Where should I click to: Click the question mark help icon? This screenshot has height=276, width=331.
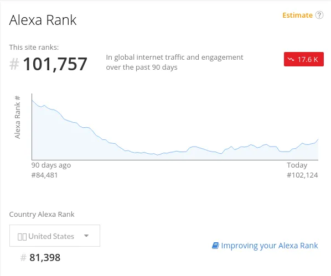[x=319, y=15]
